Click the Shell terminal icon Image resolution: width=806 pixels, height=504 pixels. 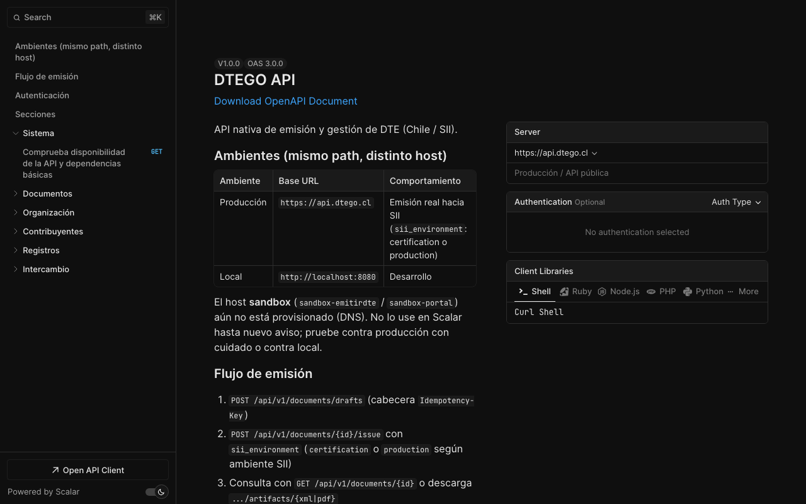tap(523, 292)
